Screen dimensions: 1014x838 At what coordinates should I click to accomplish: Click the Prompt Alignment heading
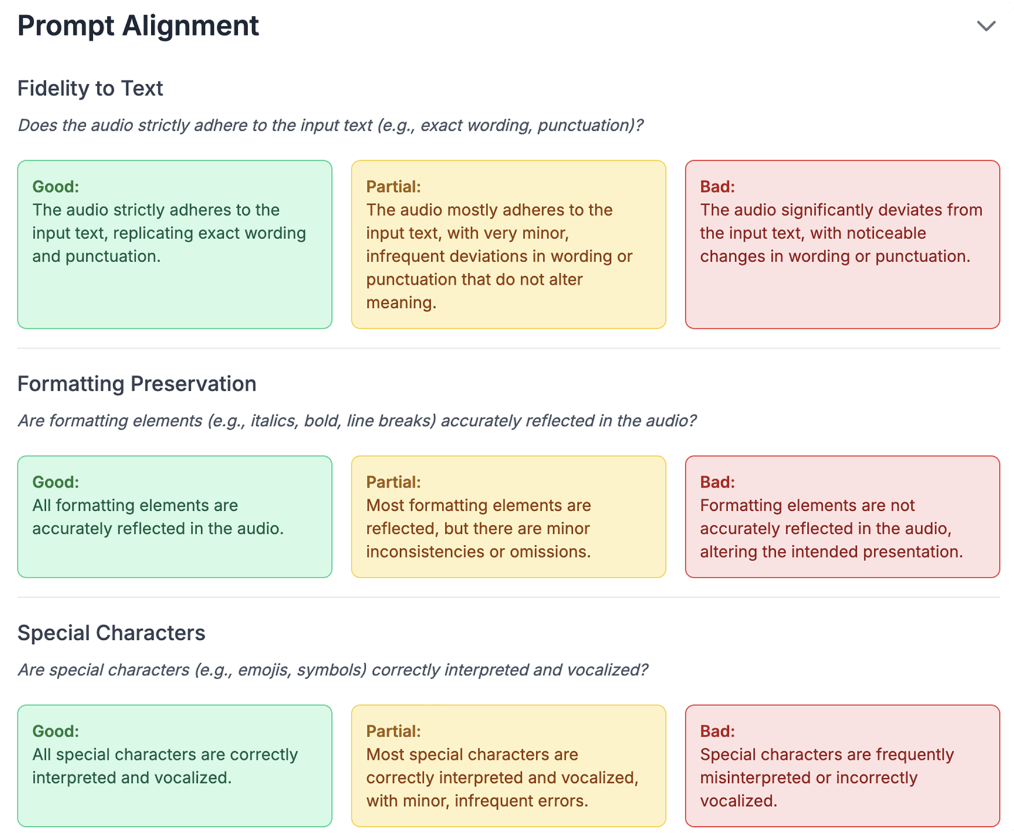pyautogui.click(x=138, y=26)
